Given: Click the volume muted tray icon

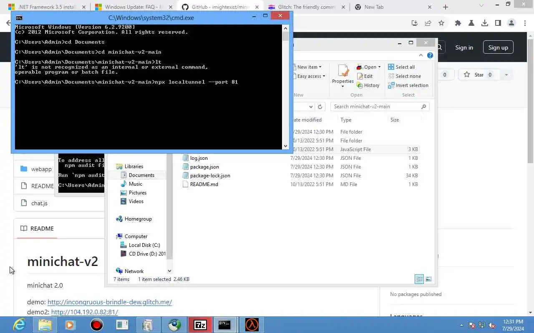Looking at the screenshot, I should click(492, 325).
